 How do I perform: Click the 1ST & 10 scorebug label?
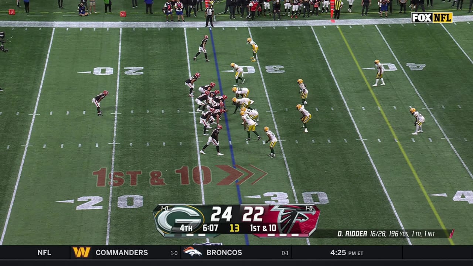point(263,228)
